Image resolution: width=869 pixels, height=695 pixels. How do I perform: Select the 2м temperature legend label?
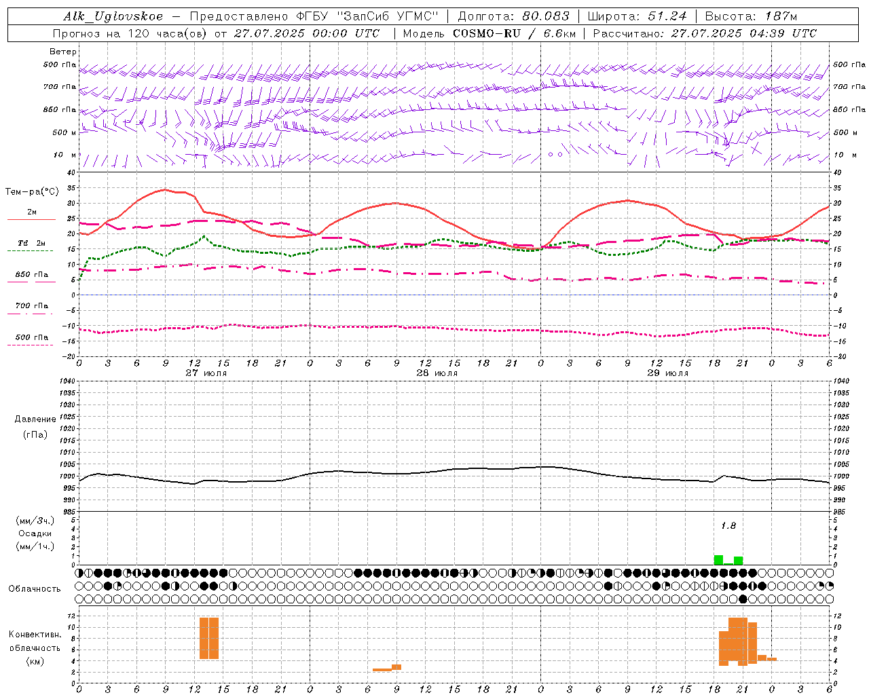tap(32, 212)
